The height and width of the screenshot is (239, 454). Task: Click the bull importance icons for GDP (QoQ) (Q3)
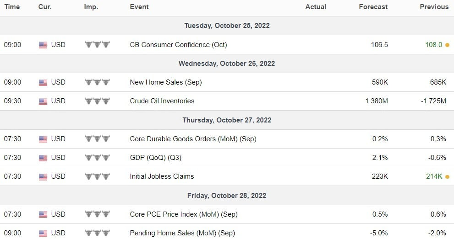pos(97,158)
